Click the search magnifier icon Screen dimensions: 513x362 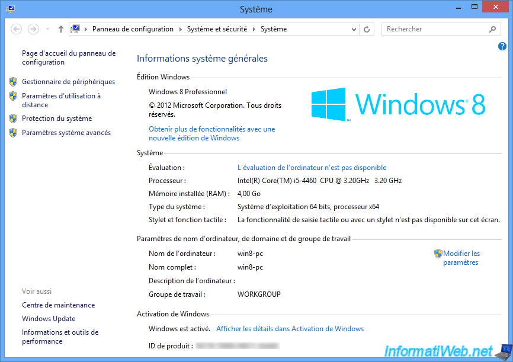pyautogui.click(x=493, y=28)
